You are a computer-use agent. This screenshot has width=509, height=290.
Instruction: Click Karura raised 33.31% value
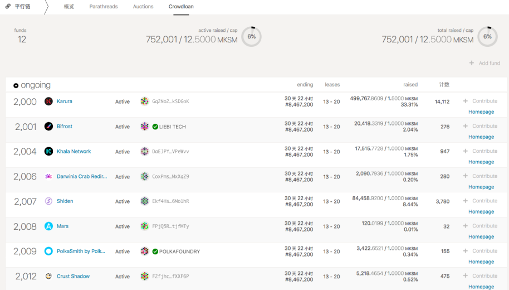pyautogui.click(x=409, y=105)
